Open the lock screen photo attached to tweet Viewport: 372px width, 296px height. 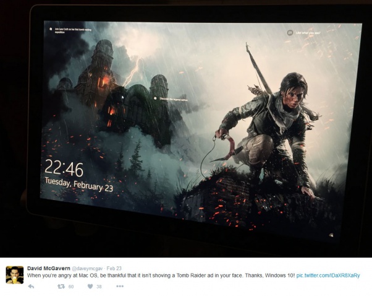tap(186, 129)
